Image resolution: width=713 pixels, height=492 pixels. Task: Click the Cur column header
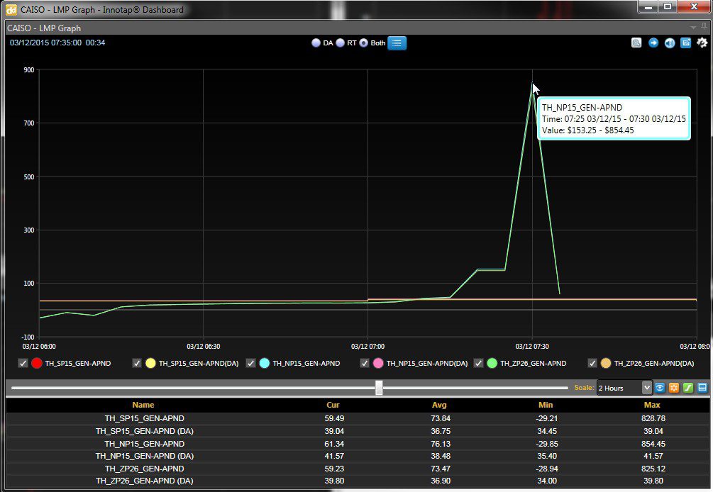click(x=333, y=405)
